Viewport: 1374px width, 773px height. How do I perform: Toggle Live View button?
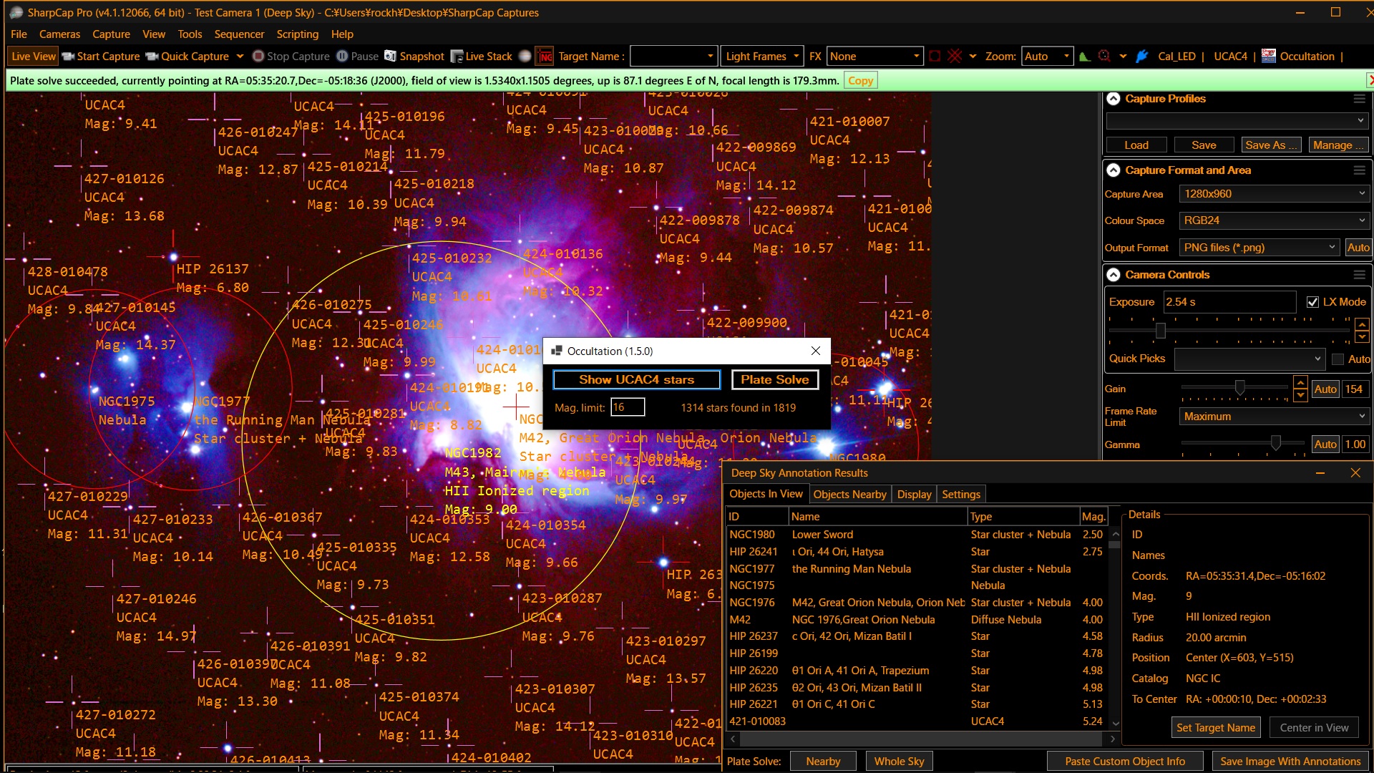[x=33, y=57]
